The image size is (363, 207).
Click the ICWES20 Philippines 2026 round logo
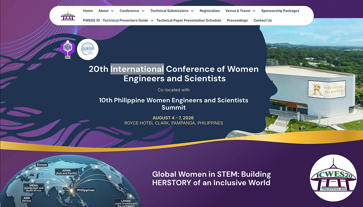pos(333,178)
